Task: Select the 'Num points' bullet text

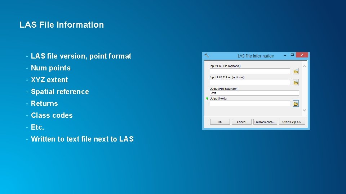Action: [50, 68]
